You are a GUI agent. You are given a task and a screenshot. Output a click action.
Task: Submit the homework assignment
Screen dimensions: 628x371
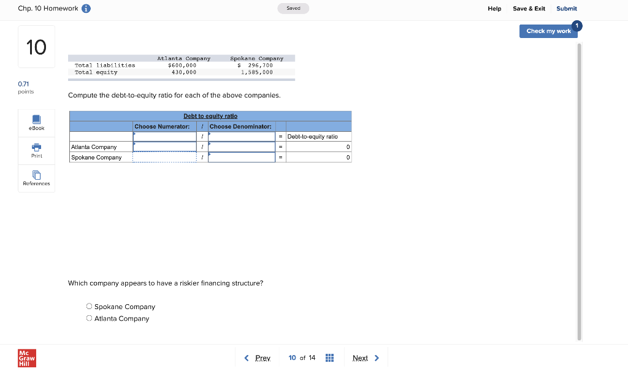pyautogui.click(x=566, y=8)
